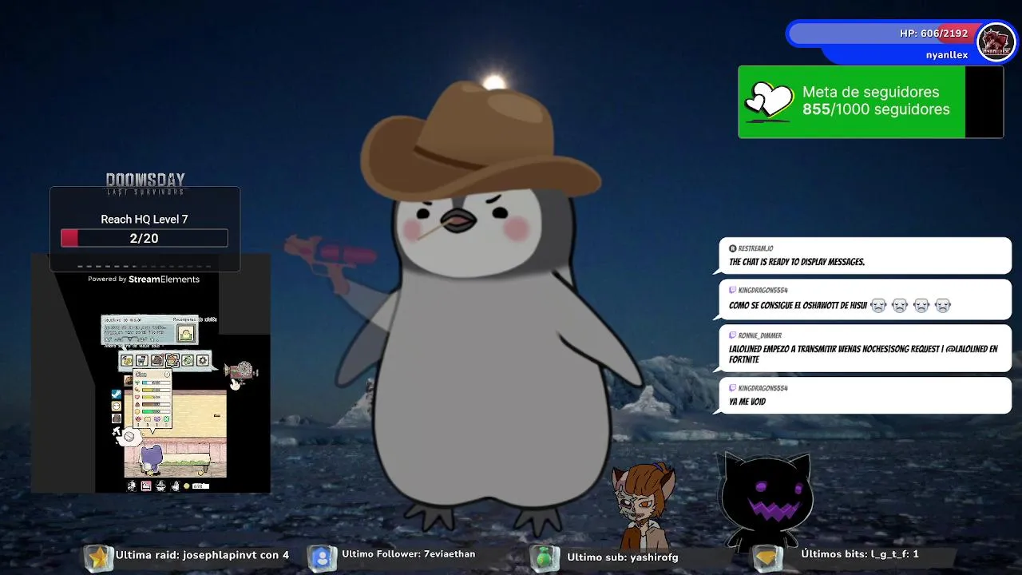Click the Oshawott de Hisui chat message
The image size is (1022, 575).
[x=865, y=299]
